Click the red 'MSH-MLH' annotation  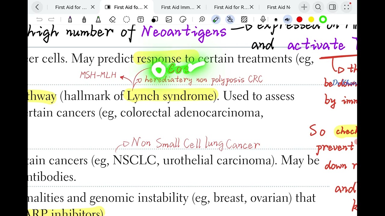pos(98,75)
